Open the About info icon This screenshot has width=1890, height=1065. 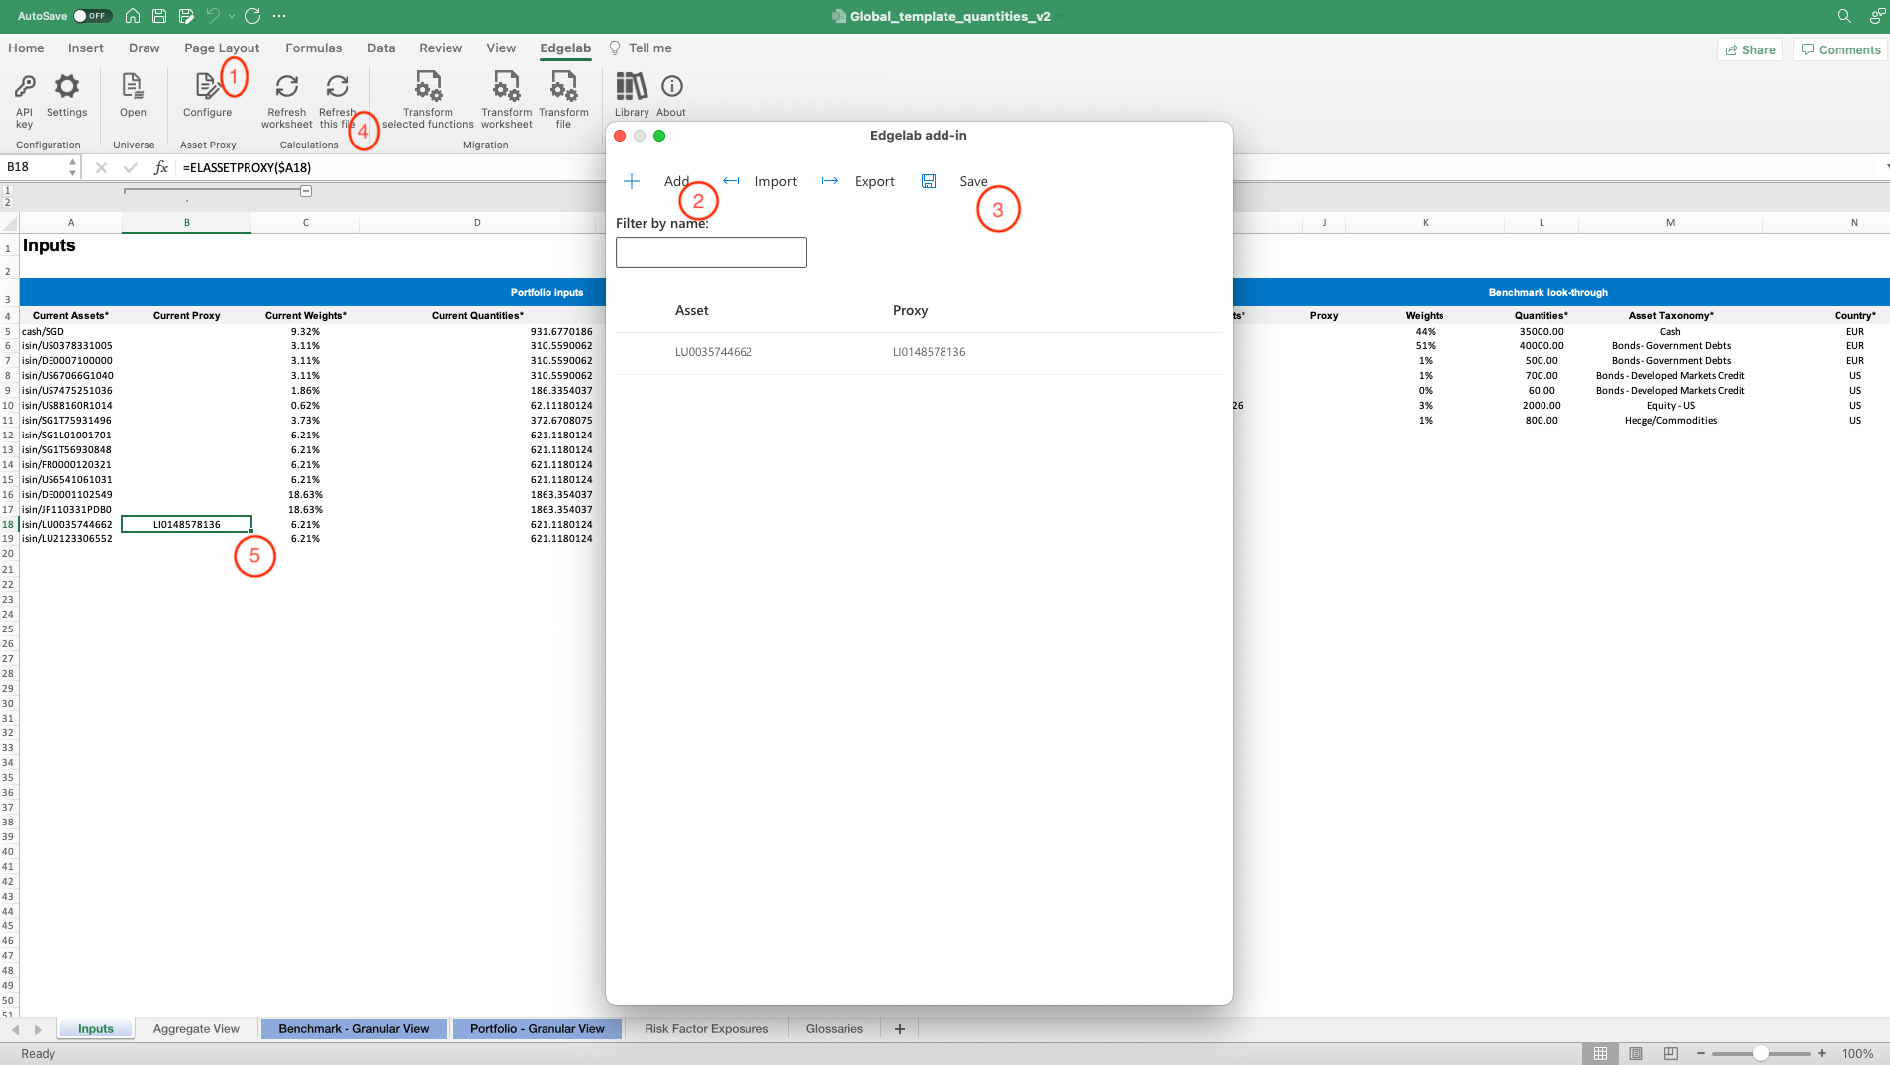coord(671,95)
